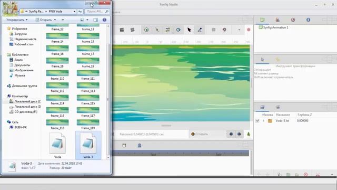Viewport: 337px width, 190px height.
Task: Select the Voda-3 file in Explorer
Action: [x=88, y=146]
